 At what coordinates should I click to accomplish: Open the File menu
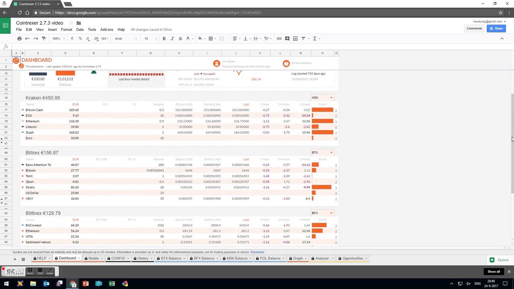[x=19, y=29]
